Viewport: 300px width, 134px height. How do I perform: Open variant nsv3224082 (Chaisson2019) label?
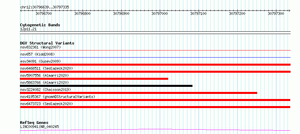click(46, 90)
